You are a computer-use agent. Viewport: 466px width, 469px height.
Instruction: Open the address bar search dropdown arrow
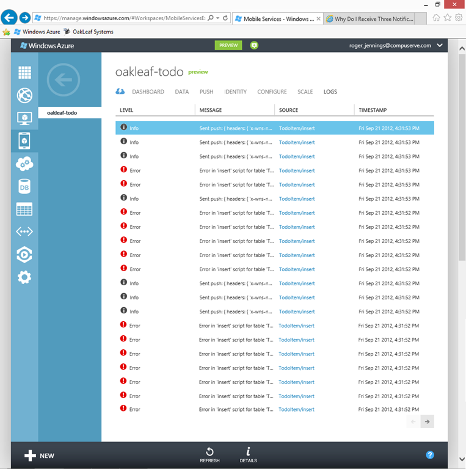tap(218, 18)
